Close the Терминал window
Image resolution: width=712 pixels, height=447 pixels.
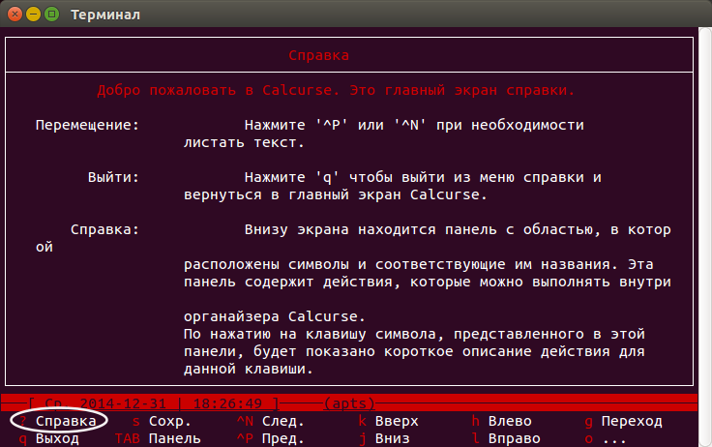[x=15, y=15]
